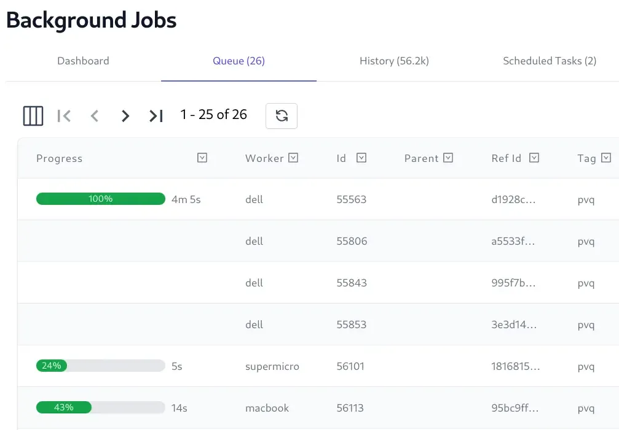The height and width of the screenshot is (430, 619).
Task: Select job Id 56101
Action: [x=350, y=366]
